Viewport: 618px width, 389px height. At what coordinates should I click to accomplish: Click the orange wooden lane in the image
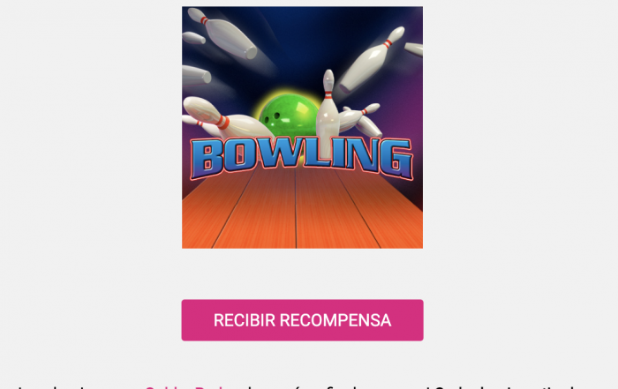[x=302, y=213]
